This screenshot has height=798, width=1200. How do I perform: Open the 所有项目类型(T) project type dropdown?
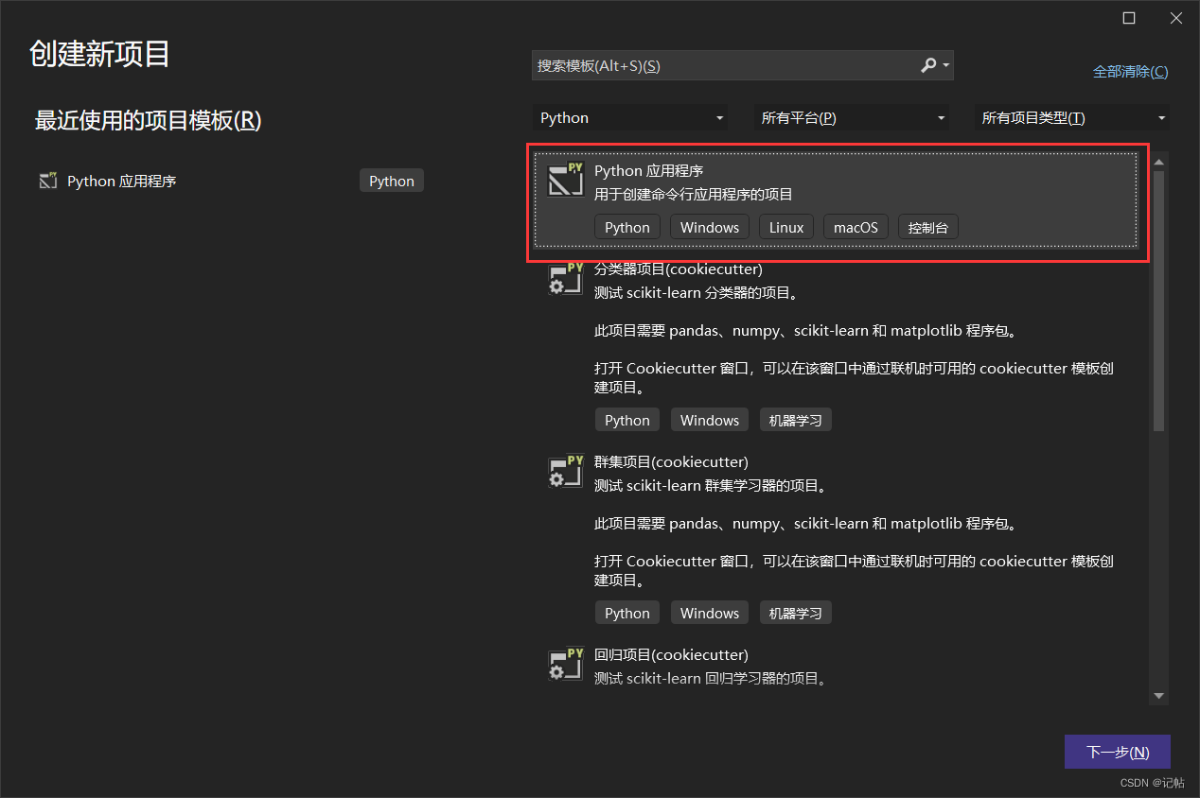[x=1070, y=117]
